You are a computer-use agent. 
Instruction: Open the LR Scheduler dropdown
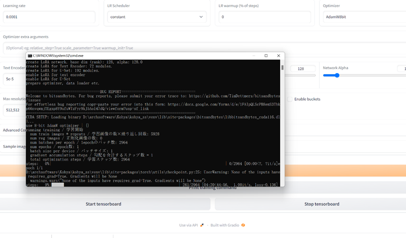[157, 17]
